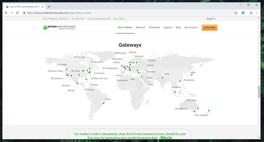Screen dimensions: 264x142
Task: Bookmark this page with the star icon
Action: coord(236,13)
